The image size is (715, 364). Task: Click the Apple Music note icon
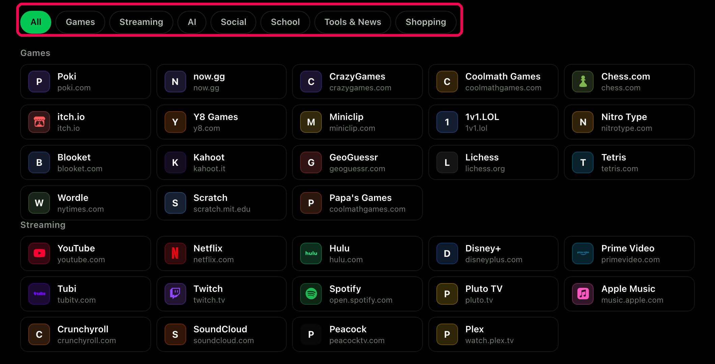coord(583,294)
